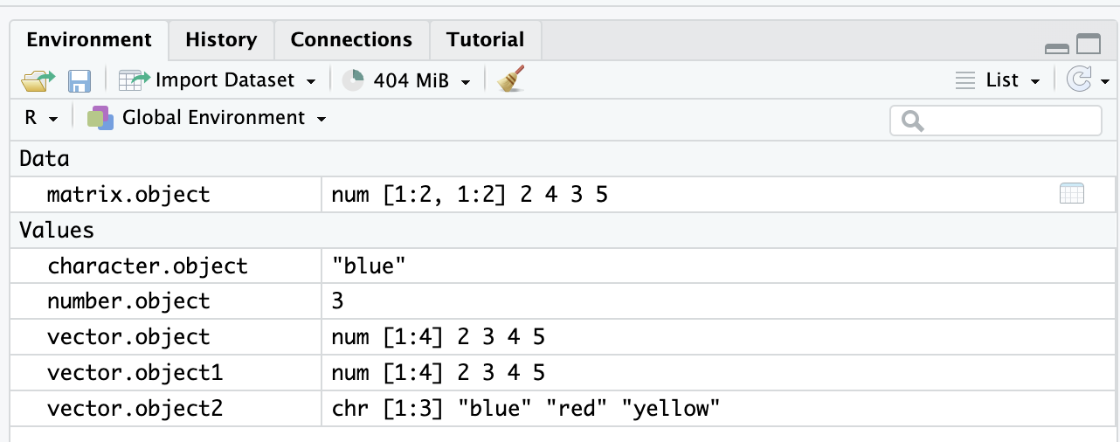Viewport: 1120px width, 442px height.
Task: Click the refresh environment icon
Action: (x=1080, y=80)
